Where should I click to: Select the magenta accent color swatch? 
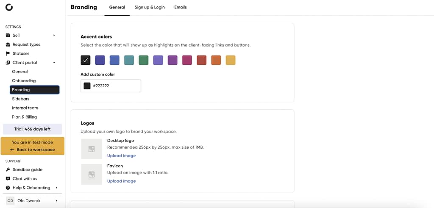pyautogui.click(x=187, y=60)
